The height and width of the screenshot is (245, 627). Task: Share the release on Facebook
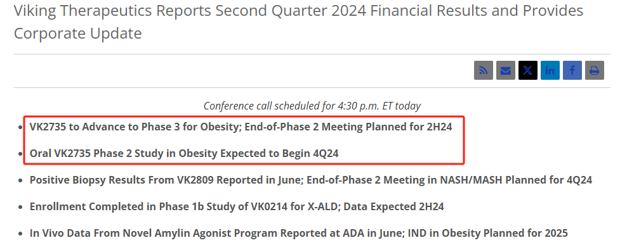(572, 71)
